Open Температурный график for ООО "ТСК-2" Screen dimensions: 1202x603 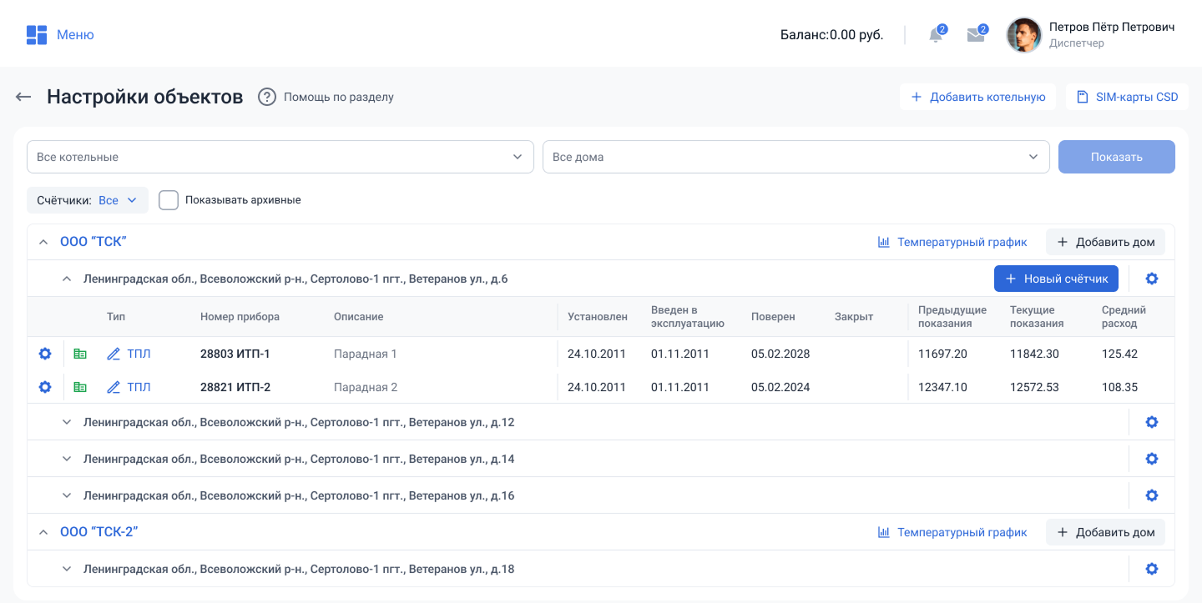[952, 532]
